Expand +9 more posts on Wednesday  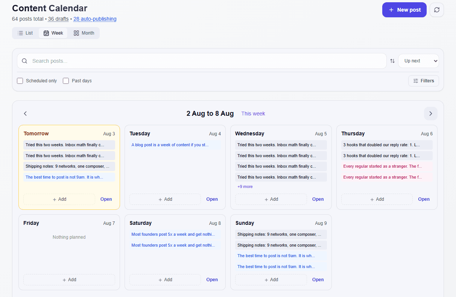click(x=245, y=186)
